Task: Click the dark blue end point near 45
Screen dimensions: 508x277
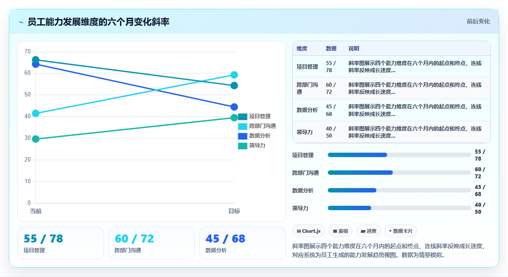Action: (234, 107)
